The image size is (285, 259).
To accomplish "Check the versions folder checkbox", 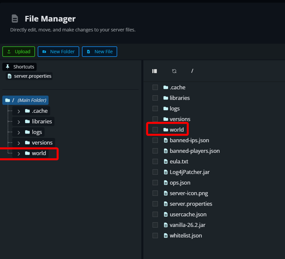I will pyautogui.click(x=155, y=119).
